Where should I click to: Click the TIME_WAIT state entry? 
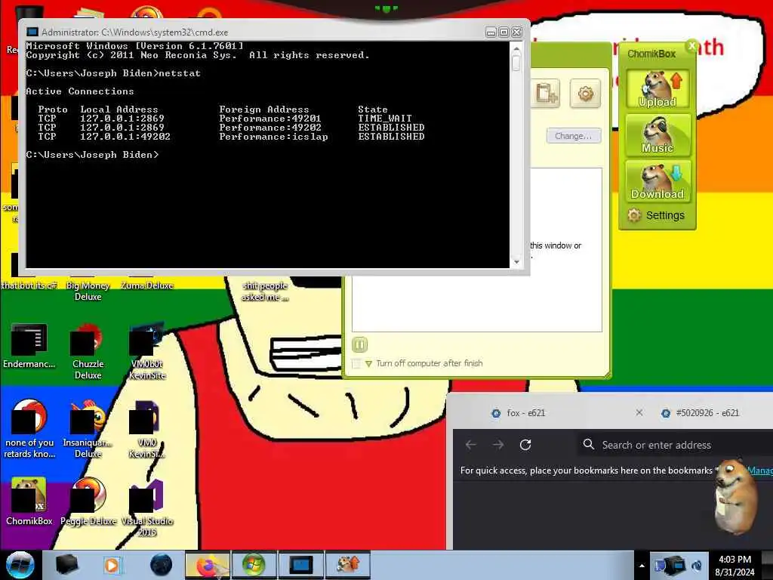tap(385, 119)
